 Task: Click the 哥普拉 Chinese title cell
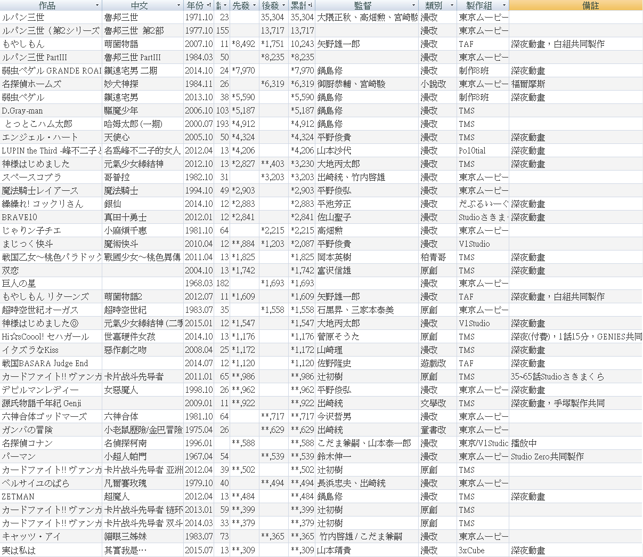(143, 177)
